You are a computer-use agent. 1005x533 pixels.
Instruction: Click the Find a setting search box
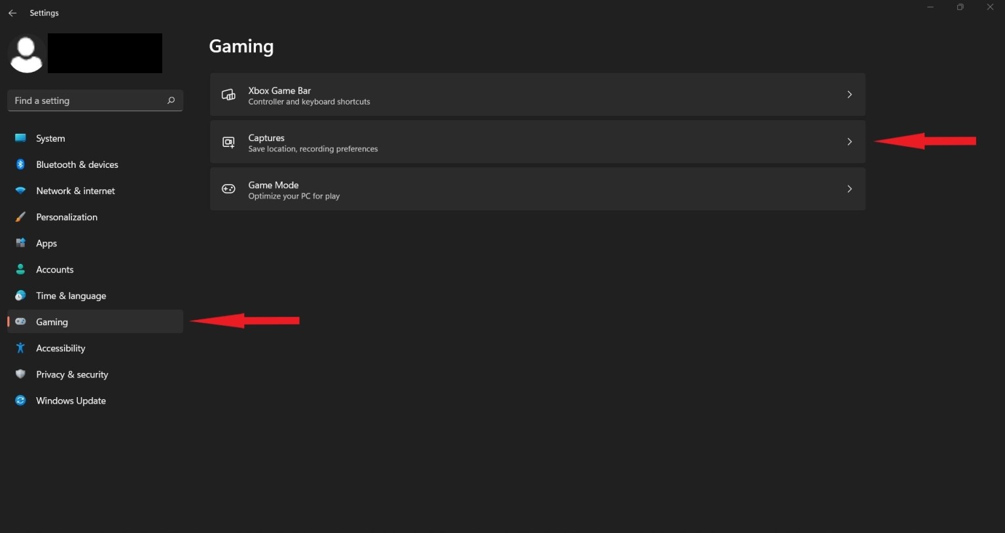95,101
